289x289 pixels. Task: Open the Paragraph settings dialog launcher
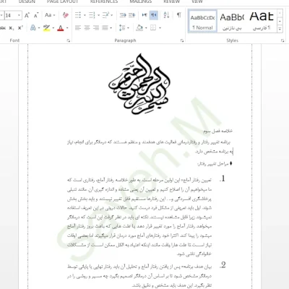pos(182,40)
